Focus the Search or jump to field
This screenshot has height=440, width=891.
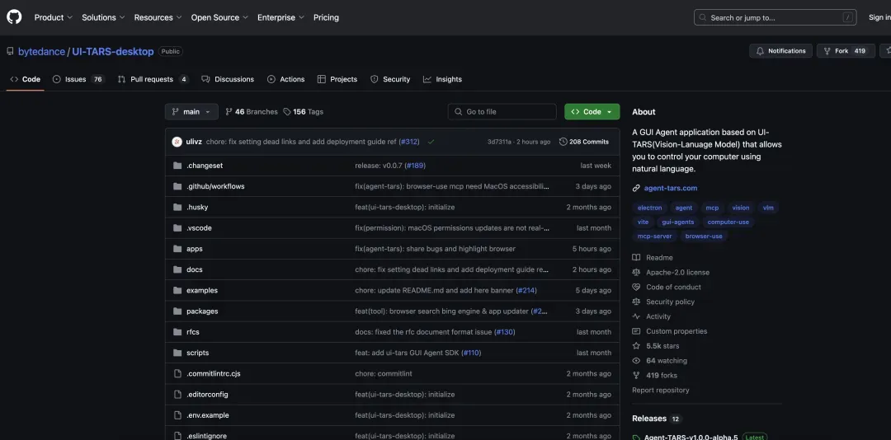[x=775, y=17]
